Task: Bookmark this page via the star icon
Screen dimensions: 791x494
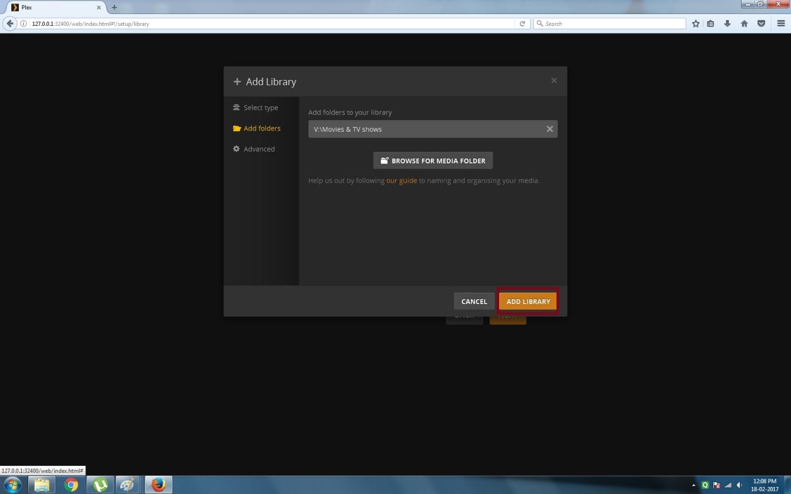Action: click(696, 24)
